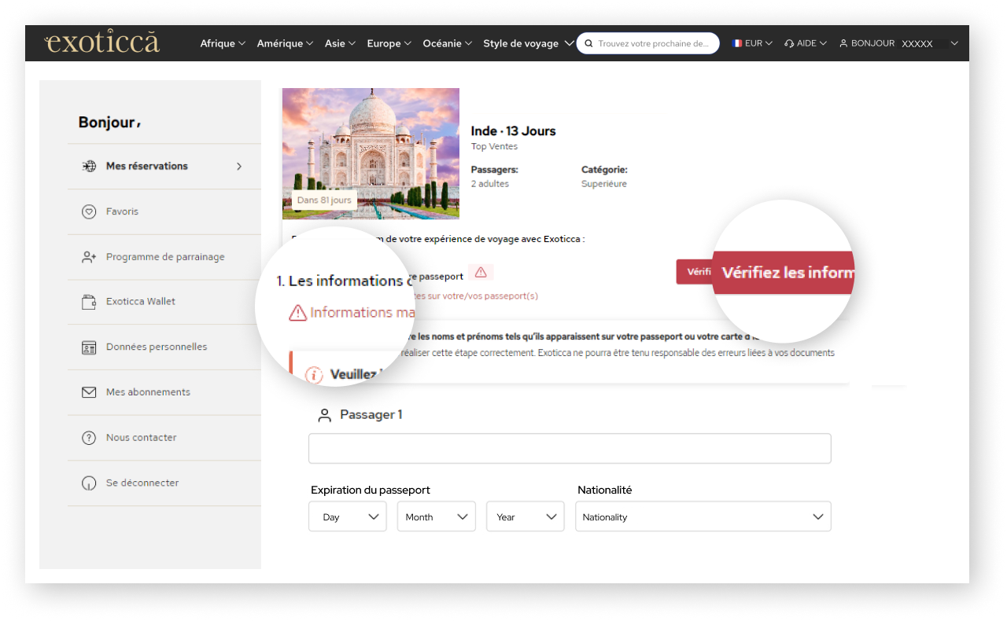Image resolution: width=1007 pixels, height=621 pixels.
Task: Click the Mes abonnements envelope icon
Action: pos(89,392)
